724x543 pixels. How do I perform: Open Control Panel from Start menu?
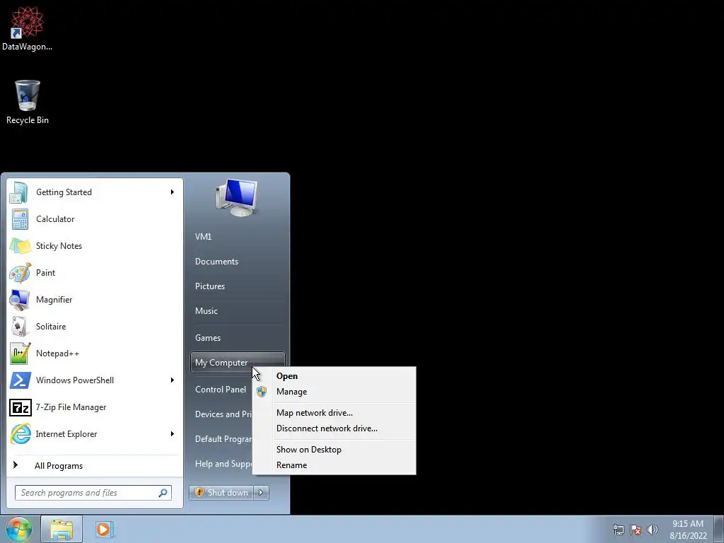point(221,390)
